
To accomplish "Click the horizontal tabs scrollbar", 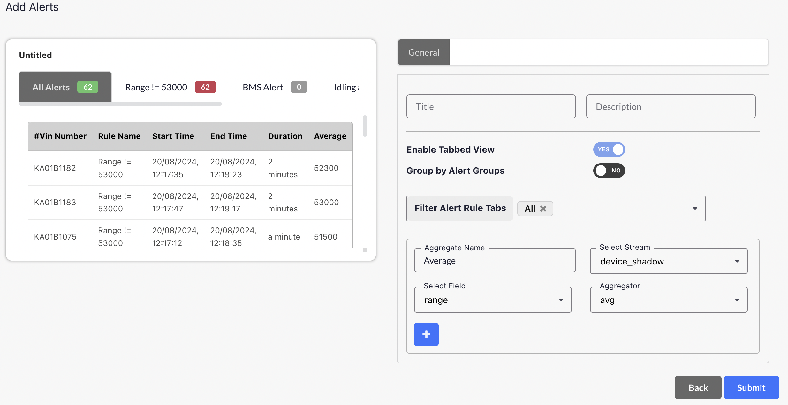I will click(x=120, y=104).
